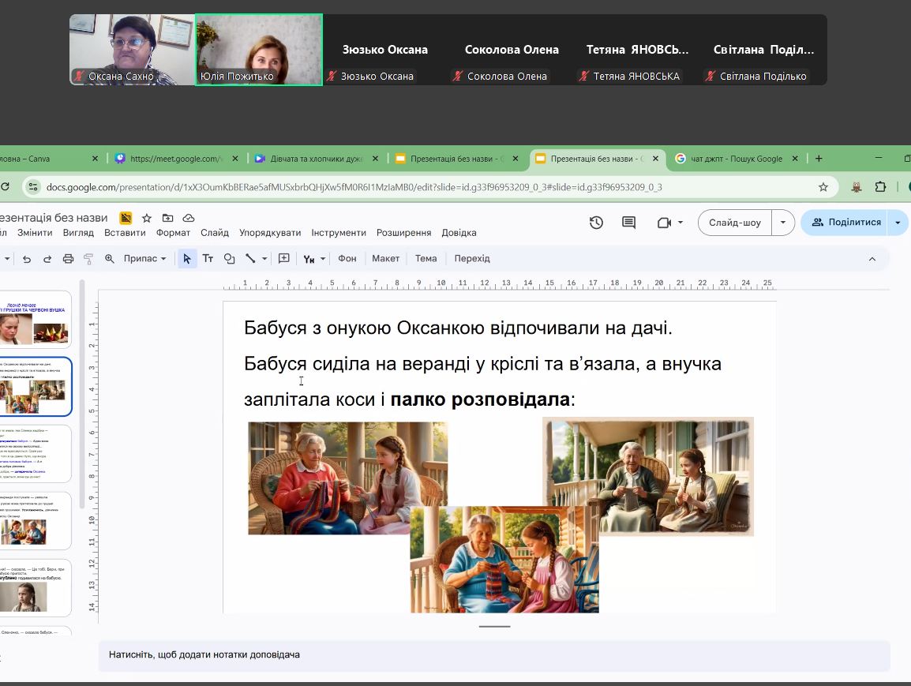Click the Фон button

coord(347,259)
